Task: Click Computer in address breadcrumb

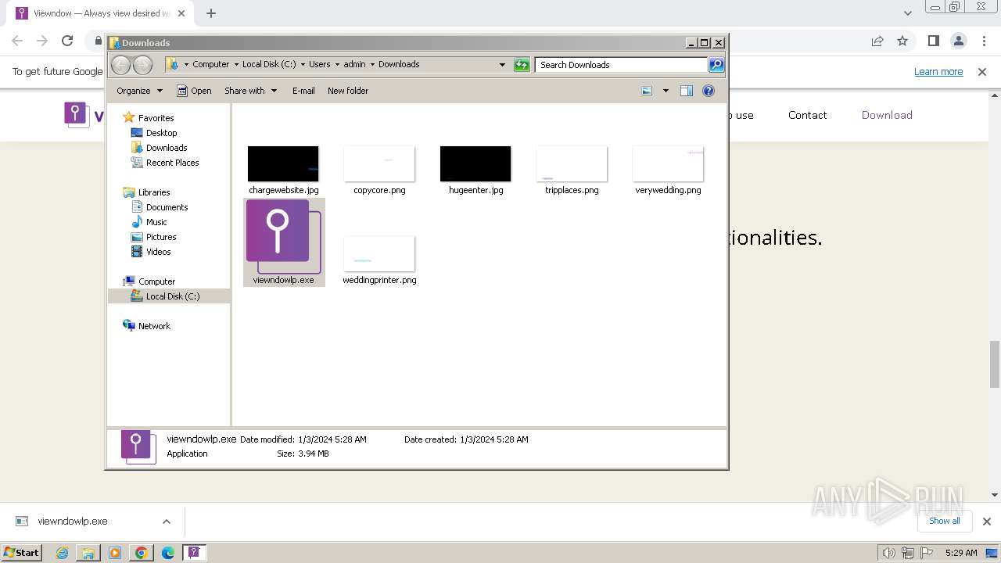Action: [x=211, y=65]
